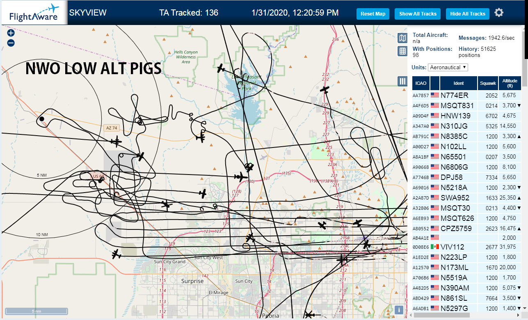The image size is (528, 320).
Task: Sort by the flag column header
Action: coord(435,83)
